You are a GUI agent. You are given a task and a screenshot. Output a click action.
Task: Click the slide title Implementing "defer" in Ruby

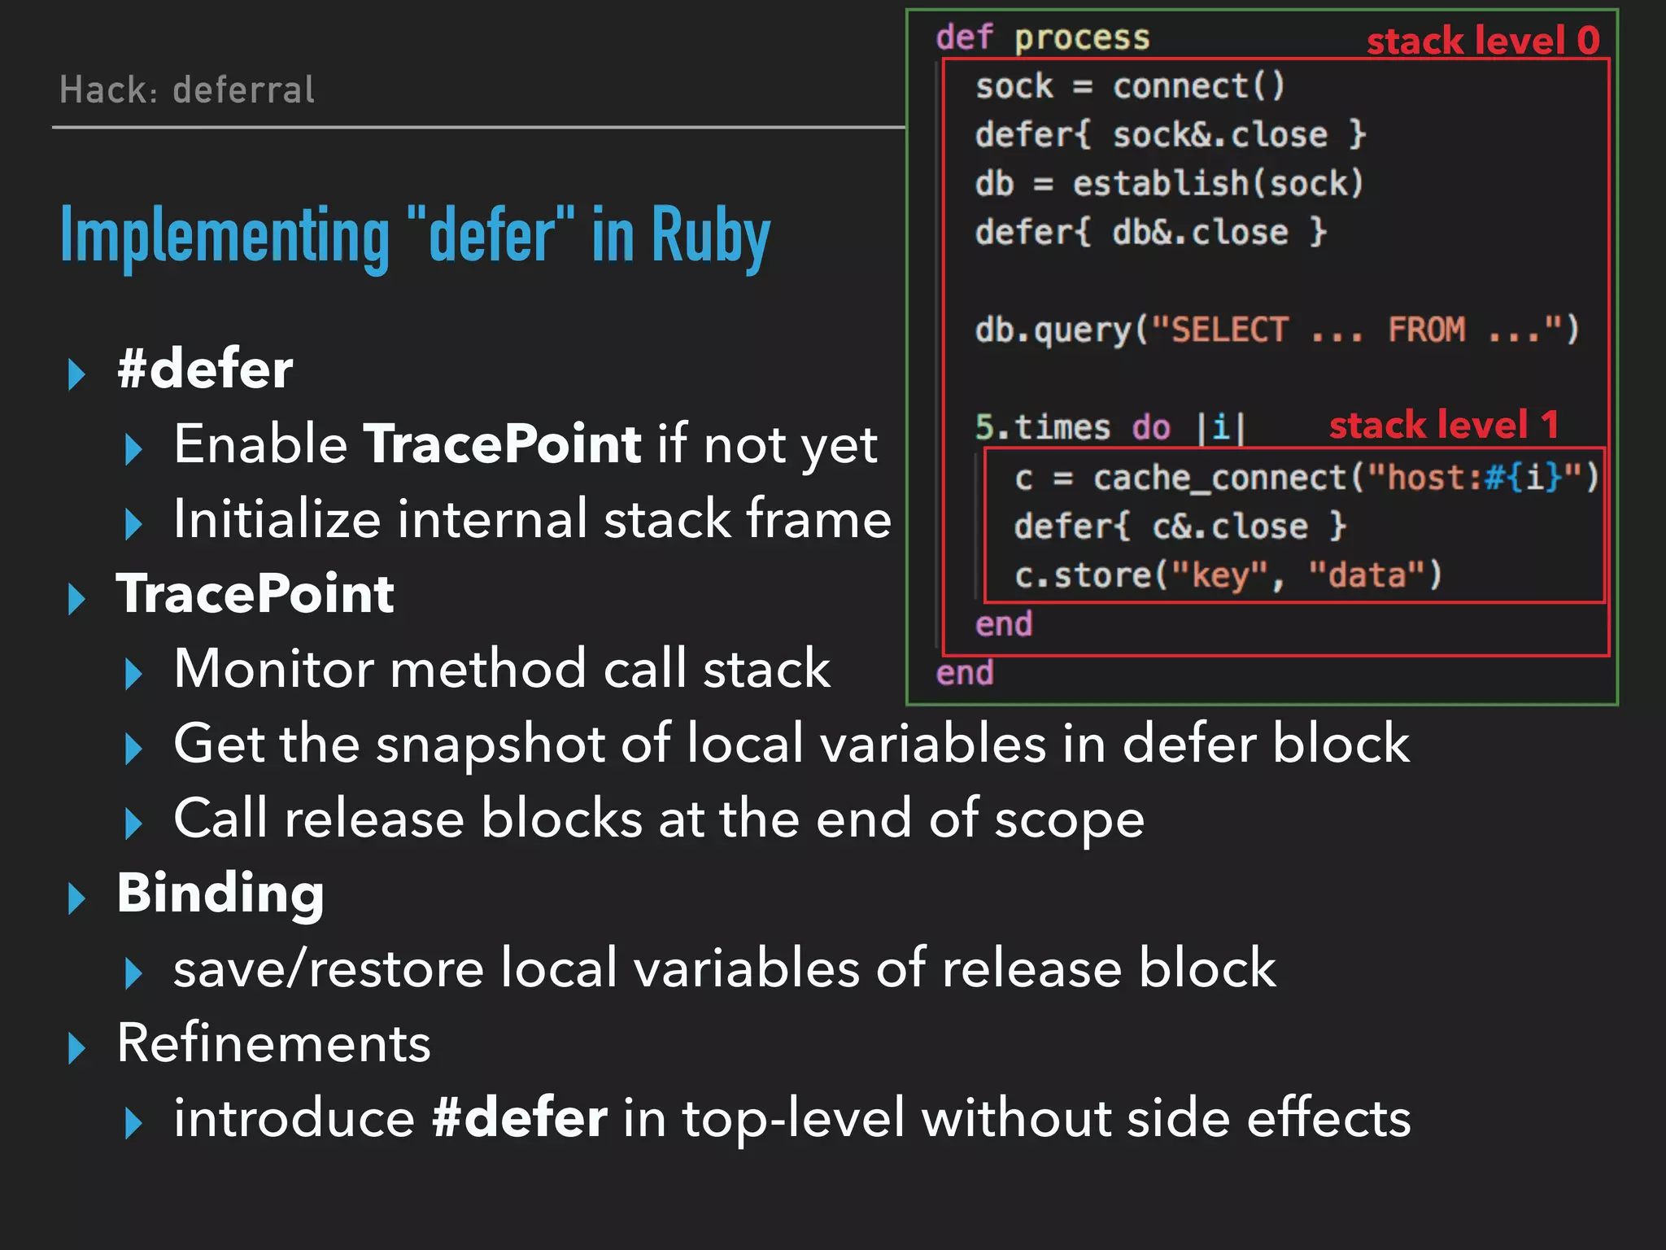[415, 236]
